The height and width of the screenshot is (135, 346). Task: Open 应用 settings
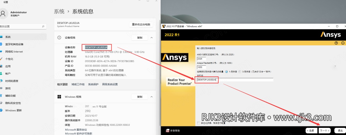[x=23, y=66]
